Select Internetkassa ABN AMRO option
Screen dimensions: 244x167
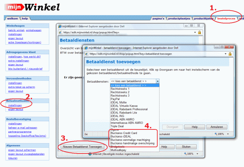point(135,123)
